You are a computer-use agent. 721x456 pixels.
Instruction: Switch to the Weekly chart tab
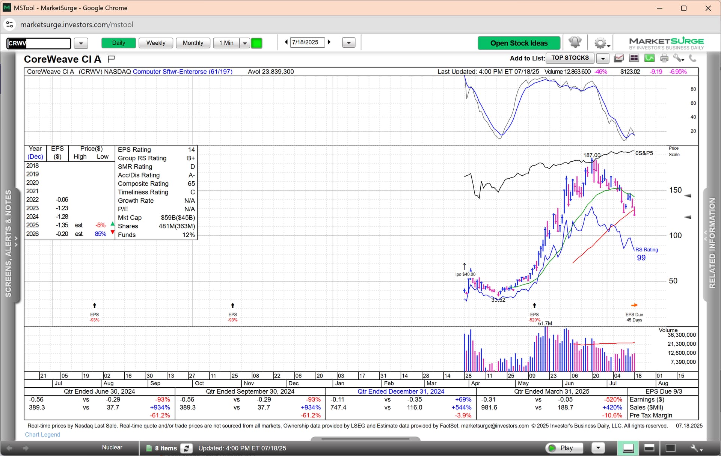[x=155, y=43]
